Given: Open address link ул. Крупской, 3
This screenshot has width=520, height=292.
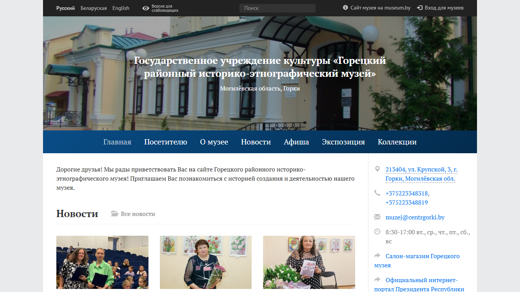Looking at the screenshot, I should (421, 174).
